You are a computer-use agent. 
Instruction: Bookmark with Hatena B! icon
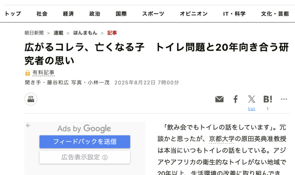coord(268,99)
